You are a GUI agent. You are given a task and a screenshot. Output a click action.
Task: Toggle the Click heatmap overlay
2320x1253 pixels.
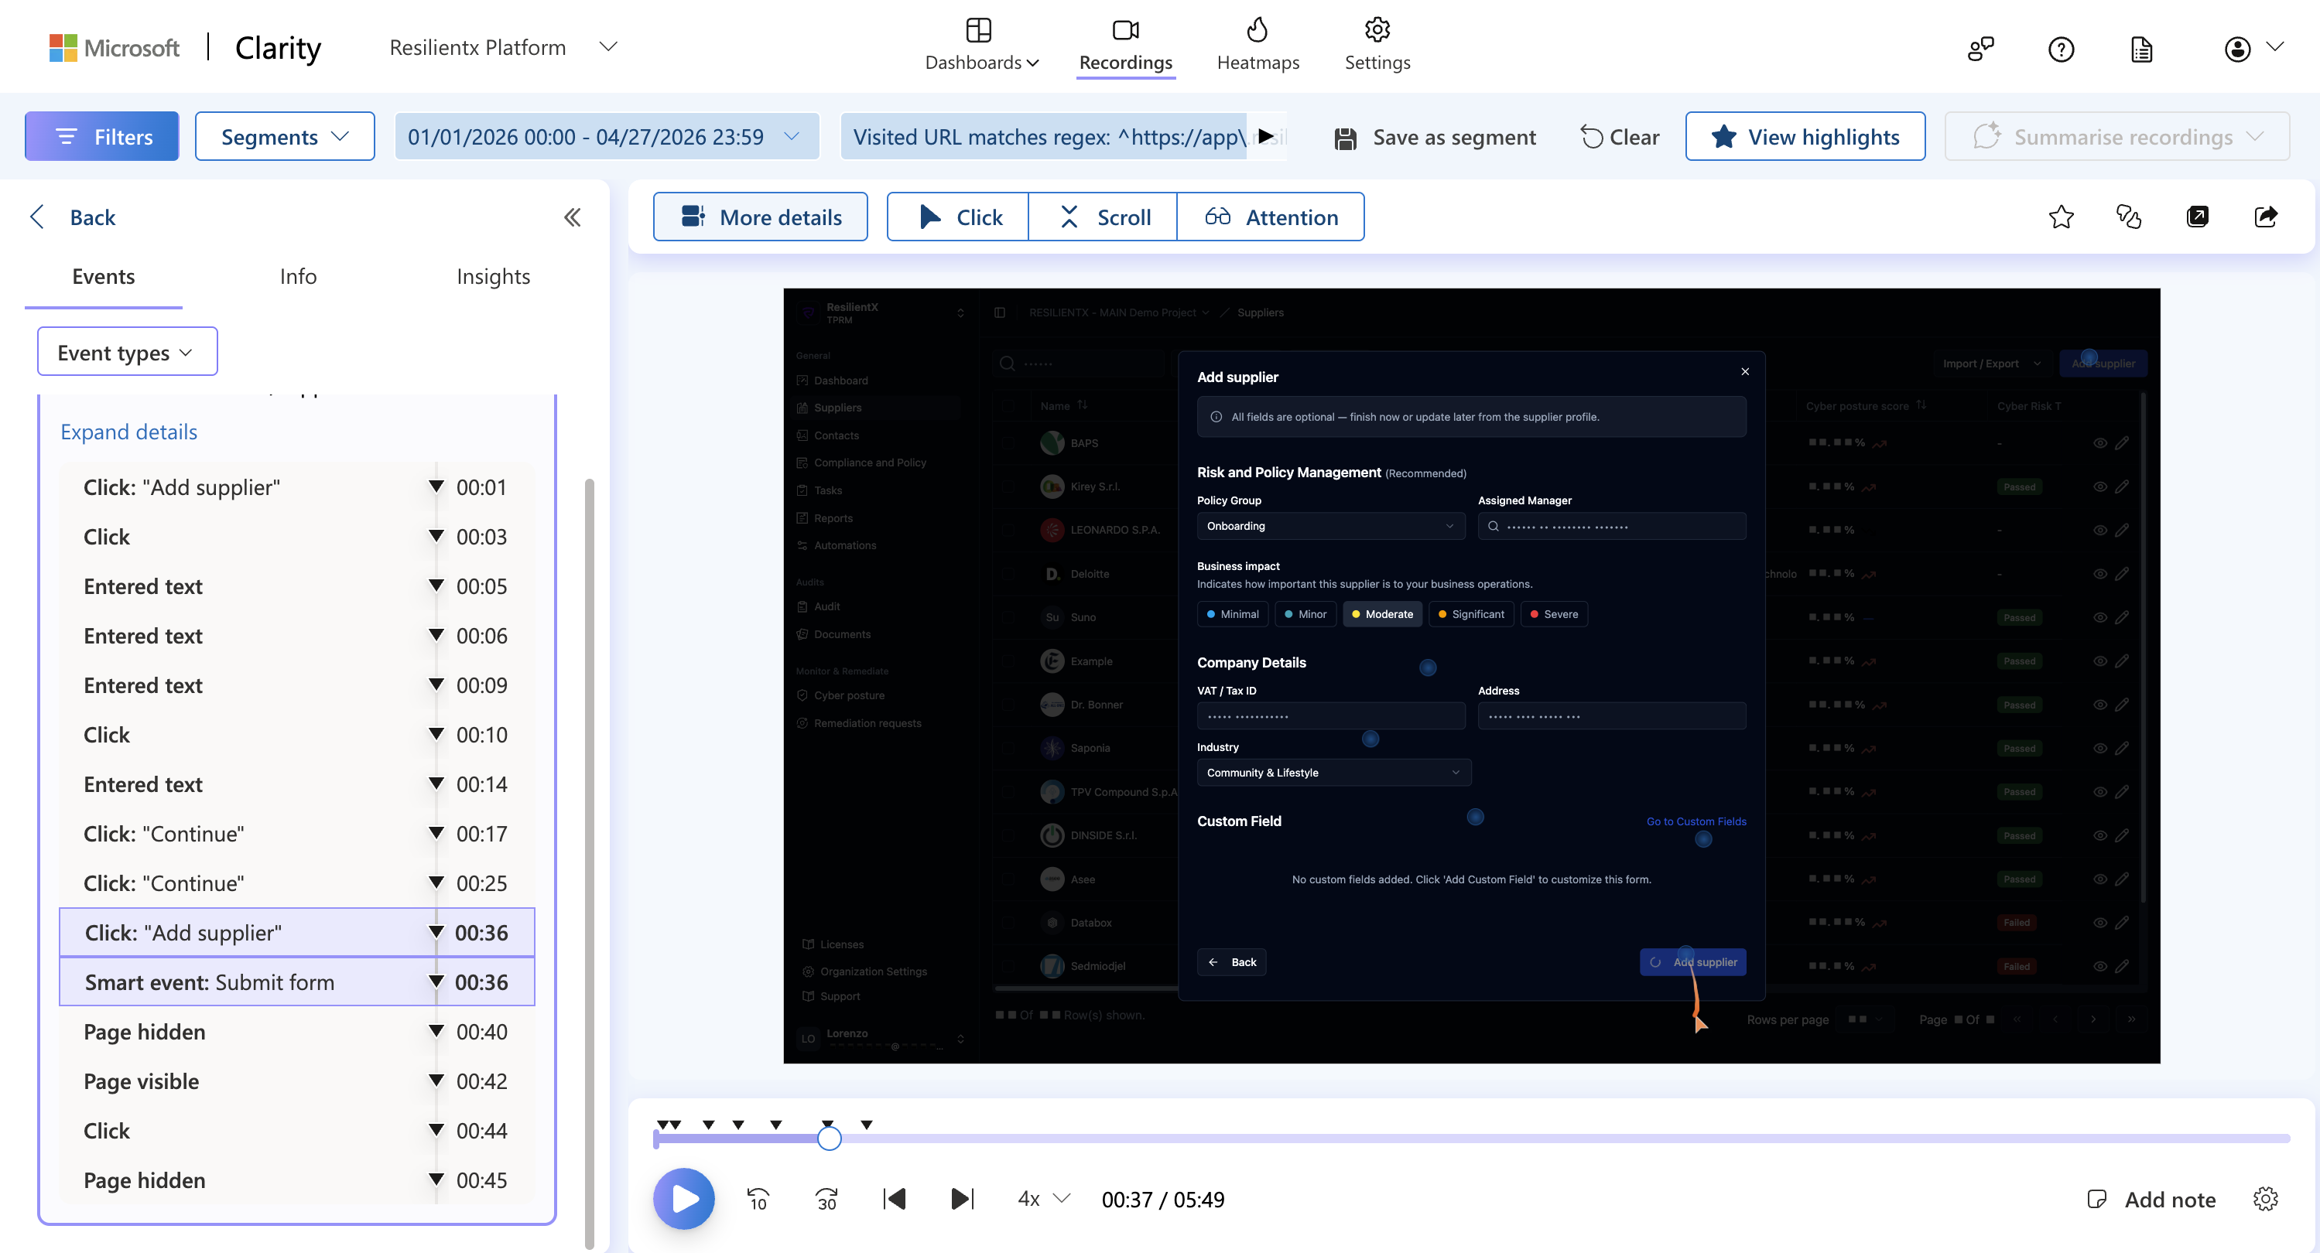(x=957, y=217)
